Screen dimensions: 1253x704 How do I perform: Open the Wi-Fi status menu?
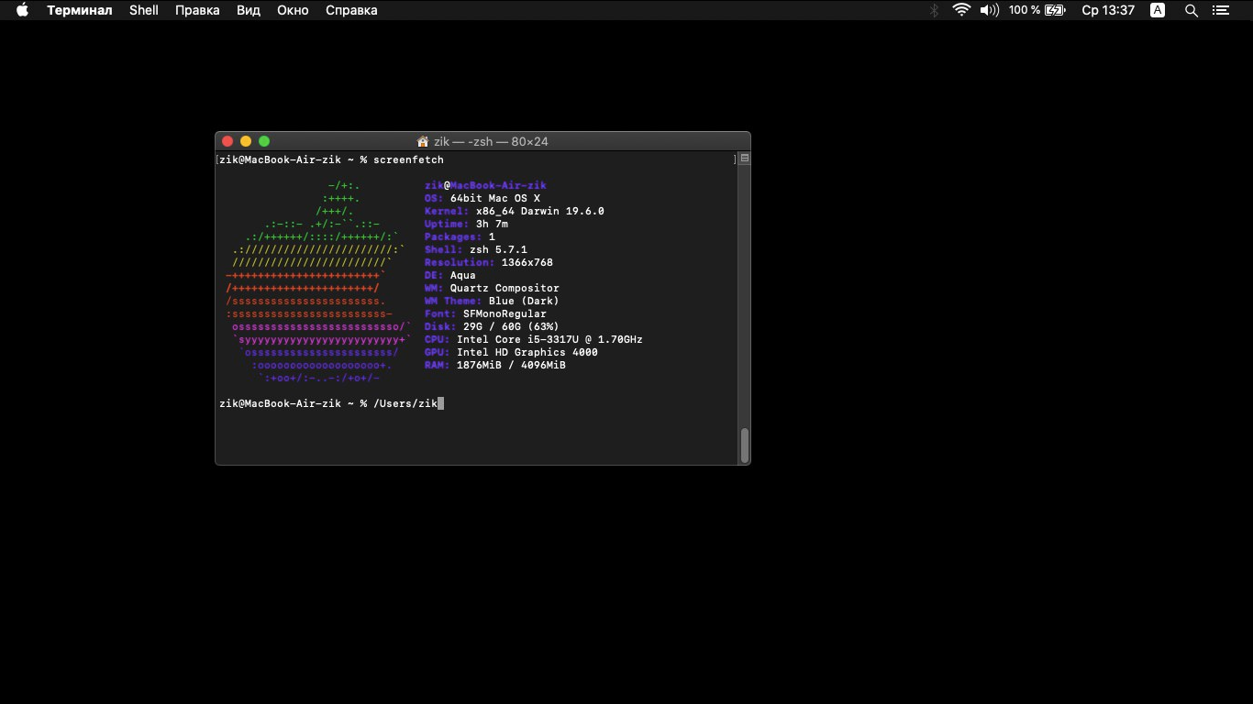[x=961, y=10]
